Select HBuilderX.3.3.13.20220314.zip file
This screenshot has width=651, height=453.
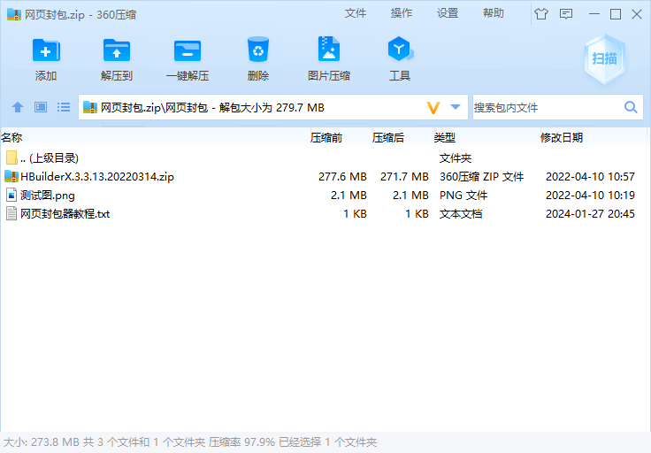324,176
